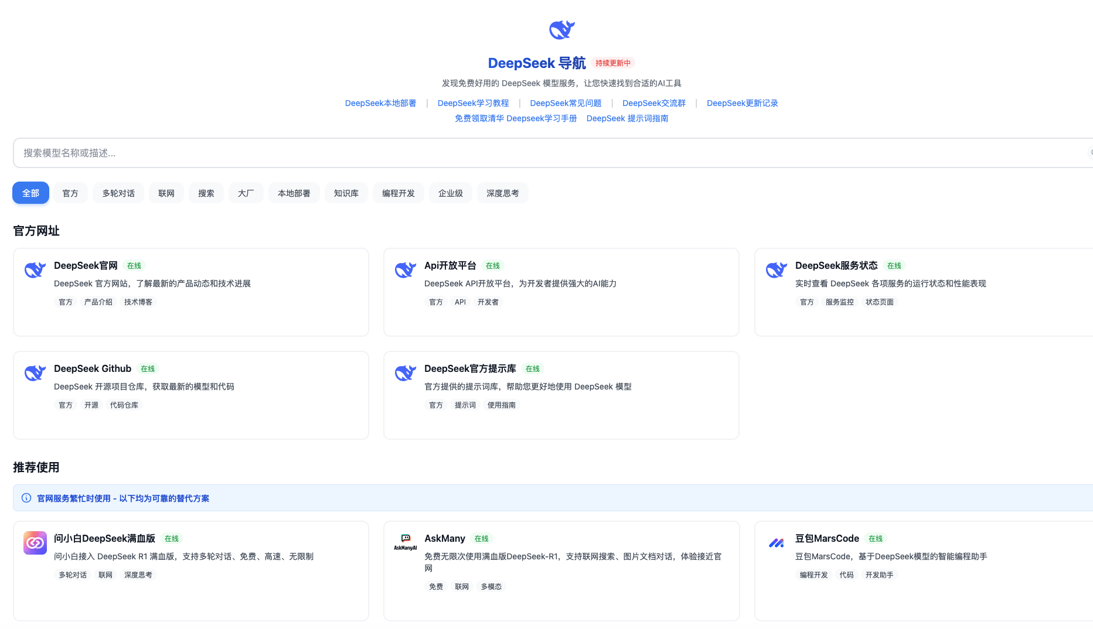
Task: Click the 代码仓库 tag
Action: tap(124, 405)
